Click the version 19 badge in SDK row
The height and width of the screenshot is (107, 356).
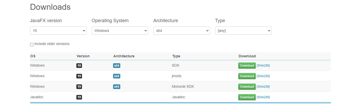[79, 66]
